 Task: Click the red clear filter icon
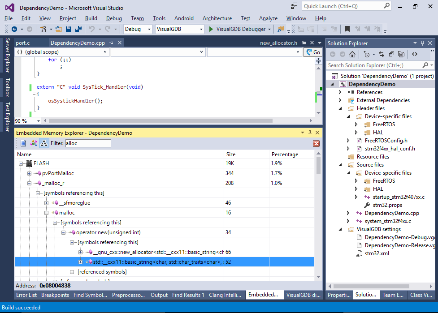(316, 143)
